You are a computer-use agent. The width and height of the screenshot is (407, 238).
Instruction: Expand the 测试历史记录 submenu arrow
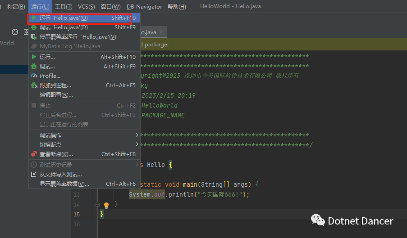click(137, 165)
